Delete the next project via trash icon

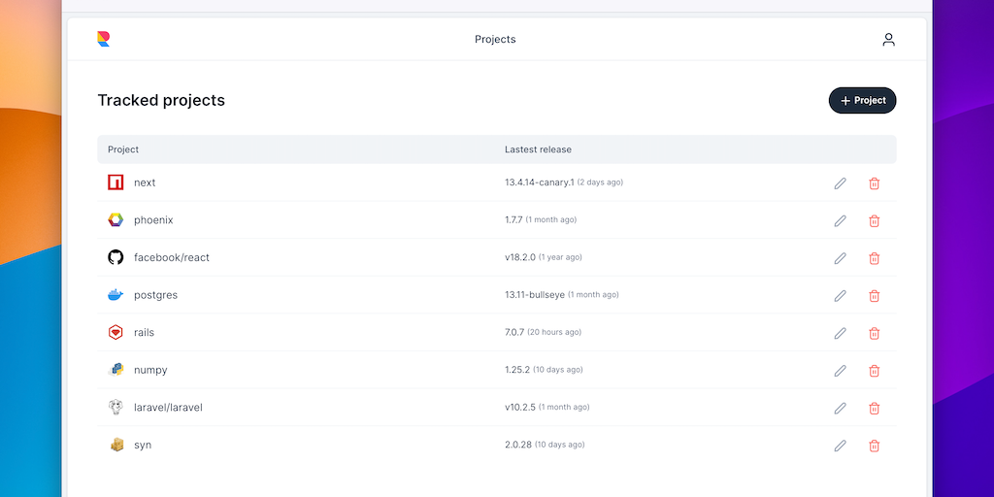tap(874, 183)
